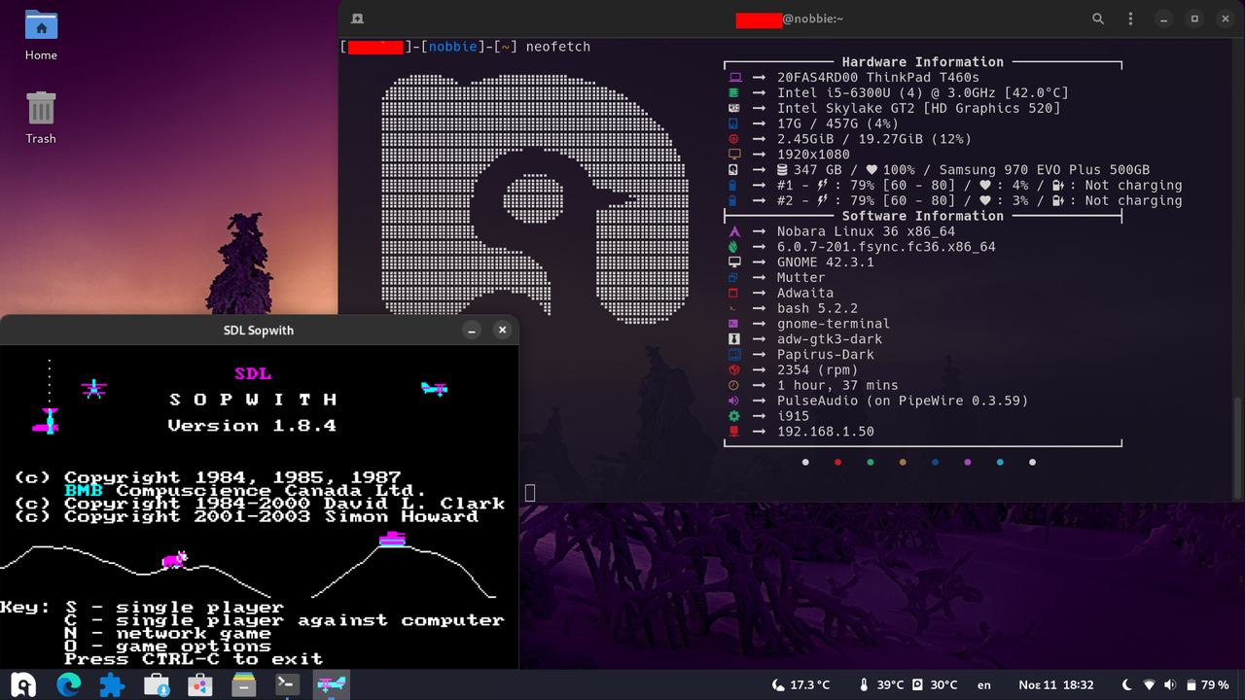Click the laptop icon beside ThinkPad T460s
Viewport: 1245px width, 700px height.
pyautogui.click(x=734, y=78)
